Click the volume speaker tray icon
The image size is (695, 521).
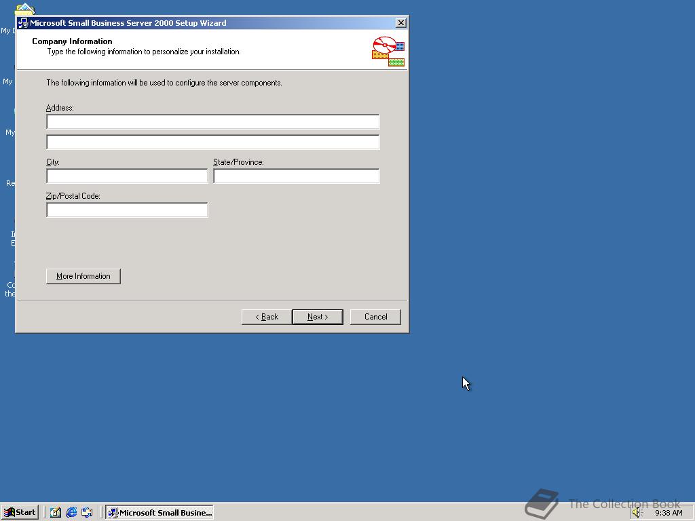pos(637,513)
